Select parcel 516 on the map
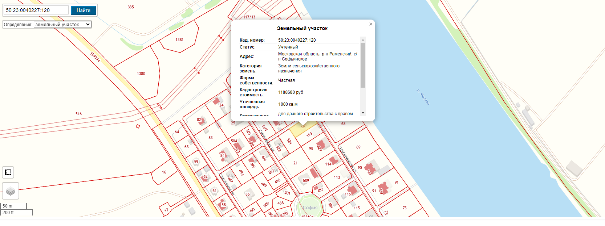 click(x=78, y=114)
